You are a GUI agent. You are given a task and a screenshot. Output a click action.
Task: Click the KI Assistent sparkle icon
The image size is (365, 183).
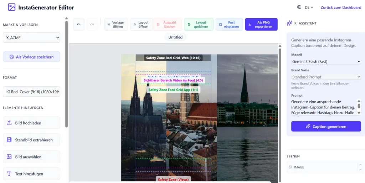289,23
